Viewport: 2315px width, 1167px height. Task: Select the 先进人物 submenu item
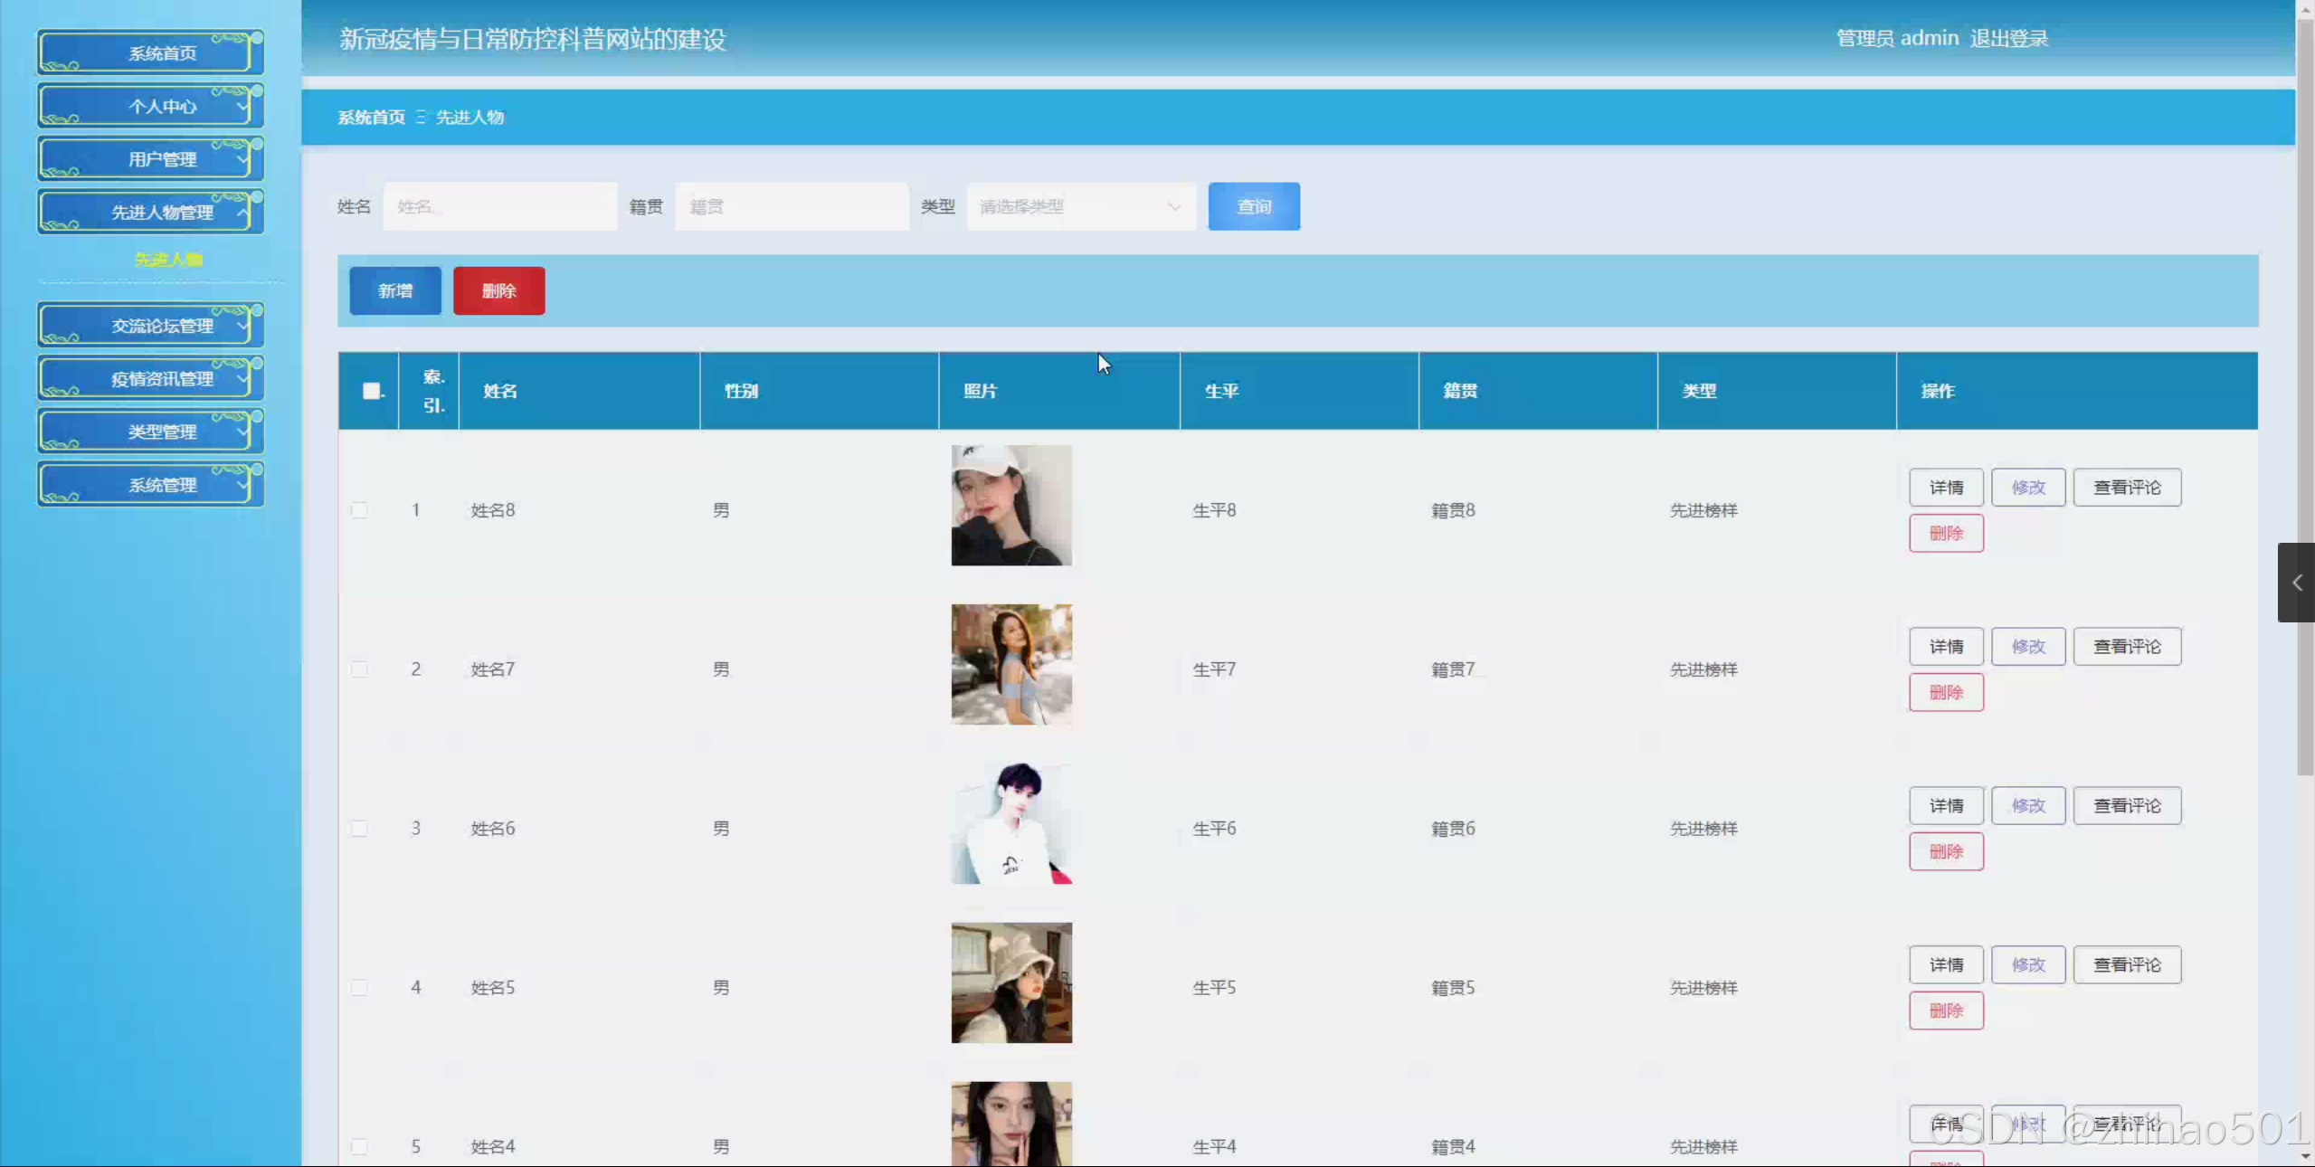click(168, 260)
